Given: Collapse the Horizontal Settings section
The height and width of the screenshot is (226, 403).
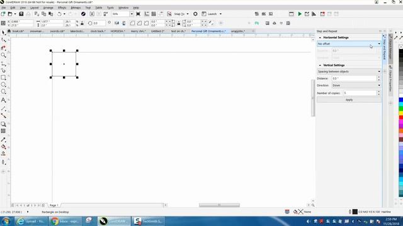Looking at the screenshot, I should pos(320,38).
